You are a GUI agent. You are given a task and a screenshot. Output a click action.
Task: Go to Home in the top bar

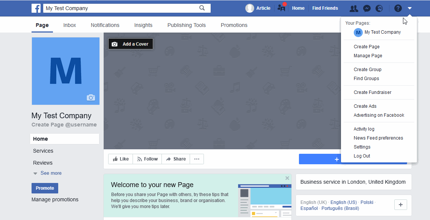point(298,8)
